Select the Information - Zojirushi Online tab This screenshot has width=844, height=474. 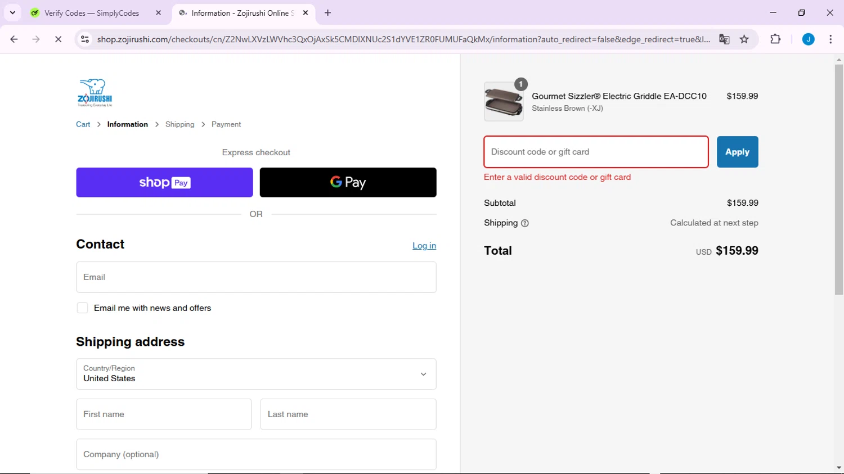click(x=242, y=13)
